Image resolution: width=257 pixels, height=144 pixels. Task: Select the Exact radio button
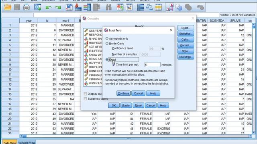pos(107,60)
